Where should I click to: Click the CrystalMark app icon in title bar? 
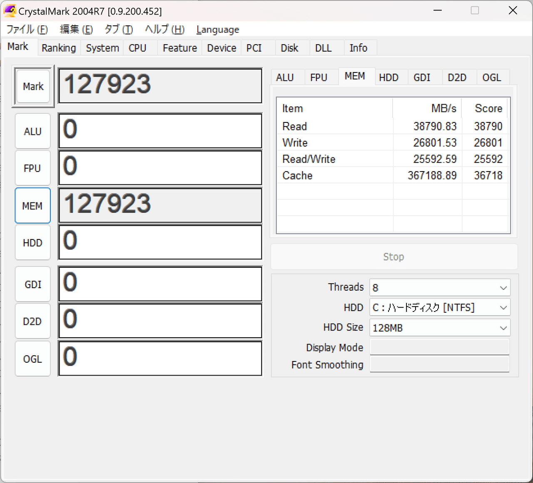click(10, 11)
